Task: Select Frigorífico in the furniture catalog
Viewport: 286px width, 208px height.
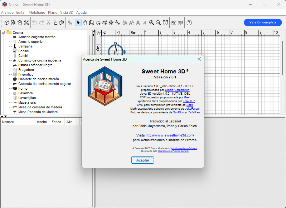Action: (26, 74)
